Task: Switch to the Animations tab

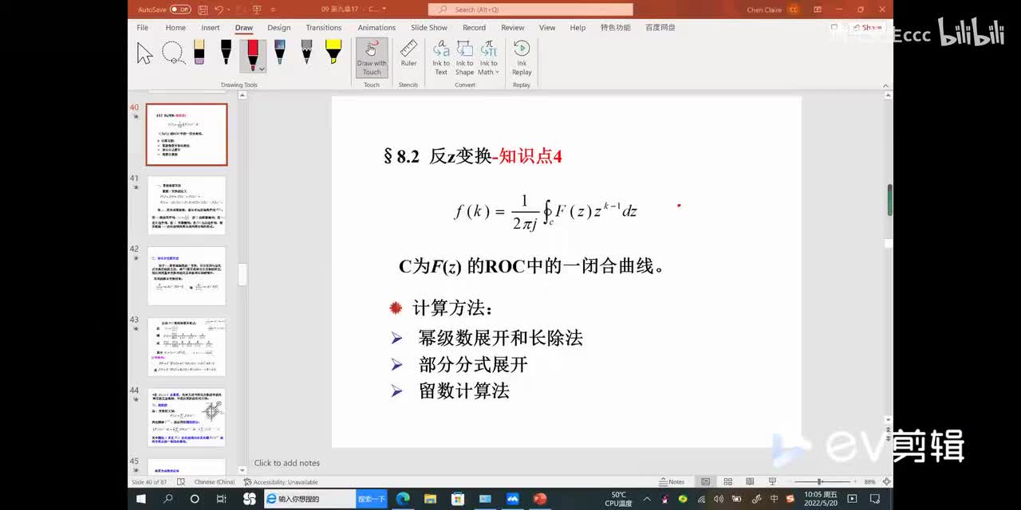Action: (x=376, y=27)
